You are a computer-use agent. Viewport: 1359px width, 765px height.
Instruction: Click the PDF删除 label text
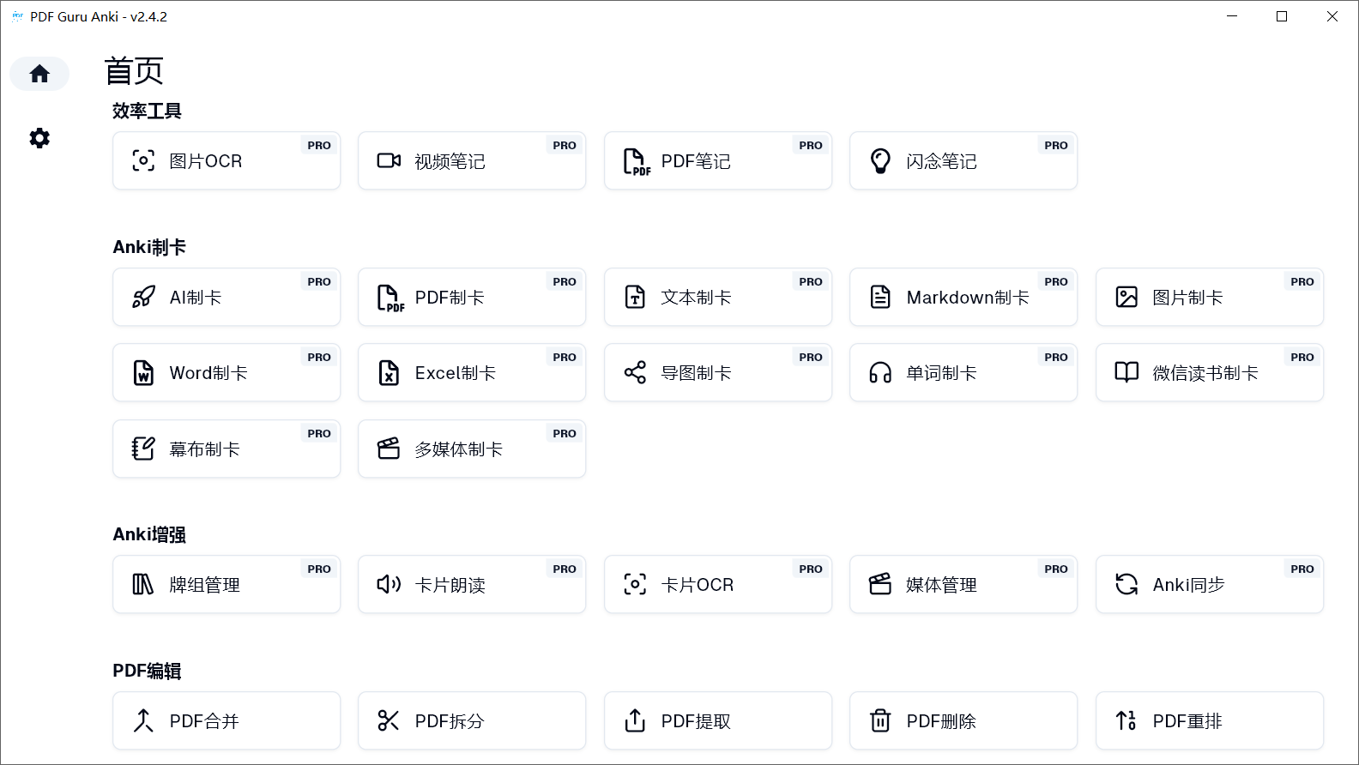pyautogui.click(x=942, y=721)
